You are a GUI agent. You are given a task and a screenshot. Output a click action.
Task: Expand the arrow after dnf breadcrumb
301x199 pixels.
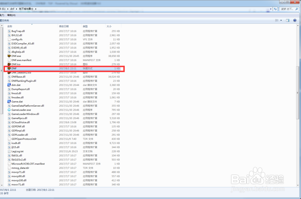click(x=17, y=9)
